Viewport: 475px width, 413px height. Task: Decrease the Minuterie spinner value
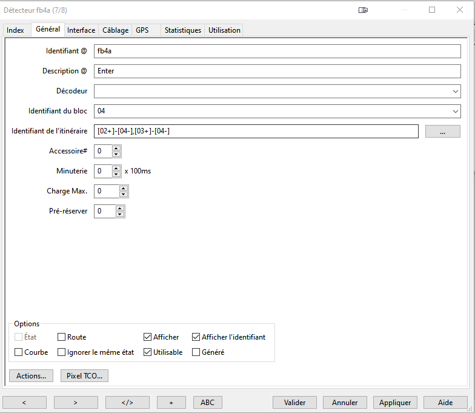point(116,174)
